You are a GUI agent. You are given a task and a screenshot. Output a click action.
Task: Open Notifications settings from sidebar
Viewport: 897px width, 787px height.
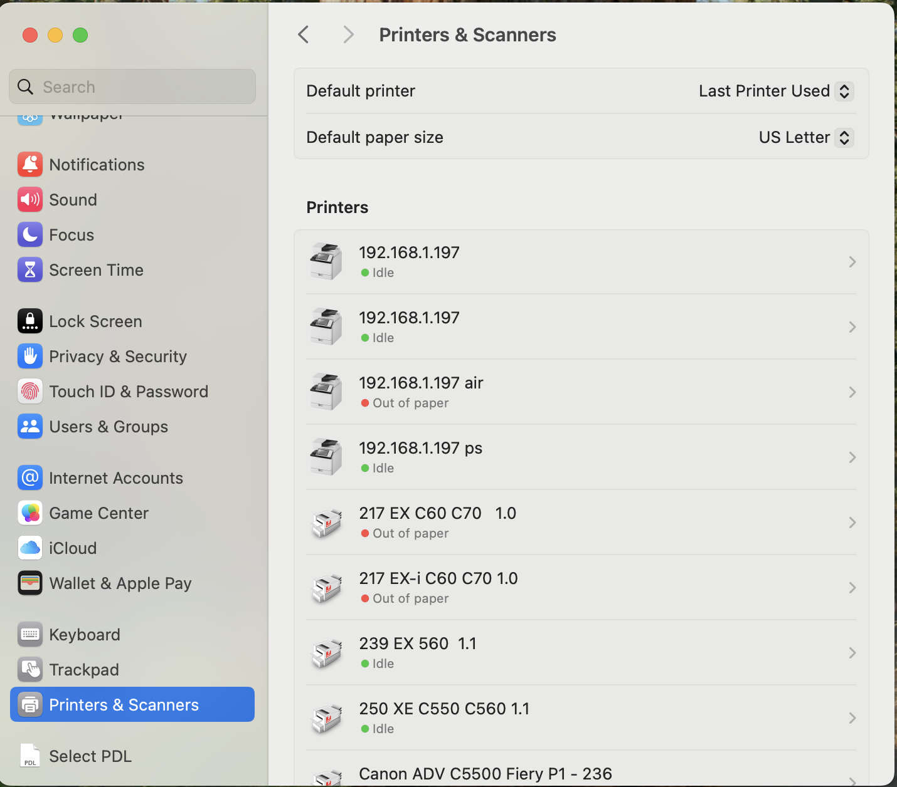point(97,164)
